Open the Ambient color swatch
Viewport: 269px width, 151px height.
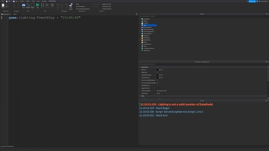click(158, 70)
